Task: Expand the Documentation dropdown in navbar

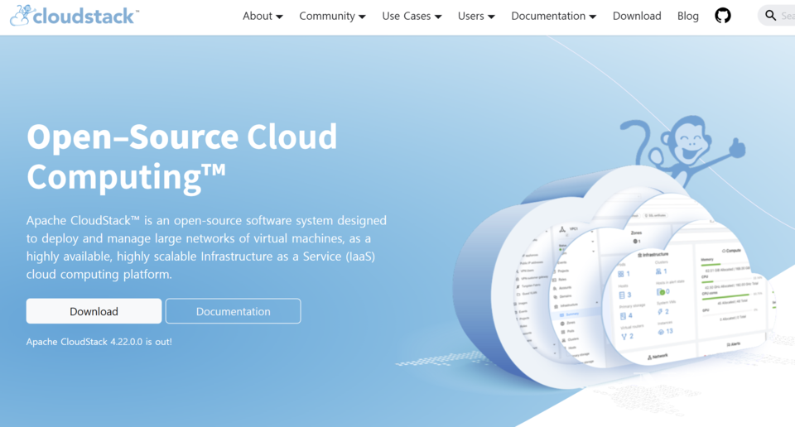Action: coord(553,16)
